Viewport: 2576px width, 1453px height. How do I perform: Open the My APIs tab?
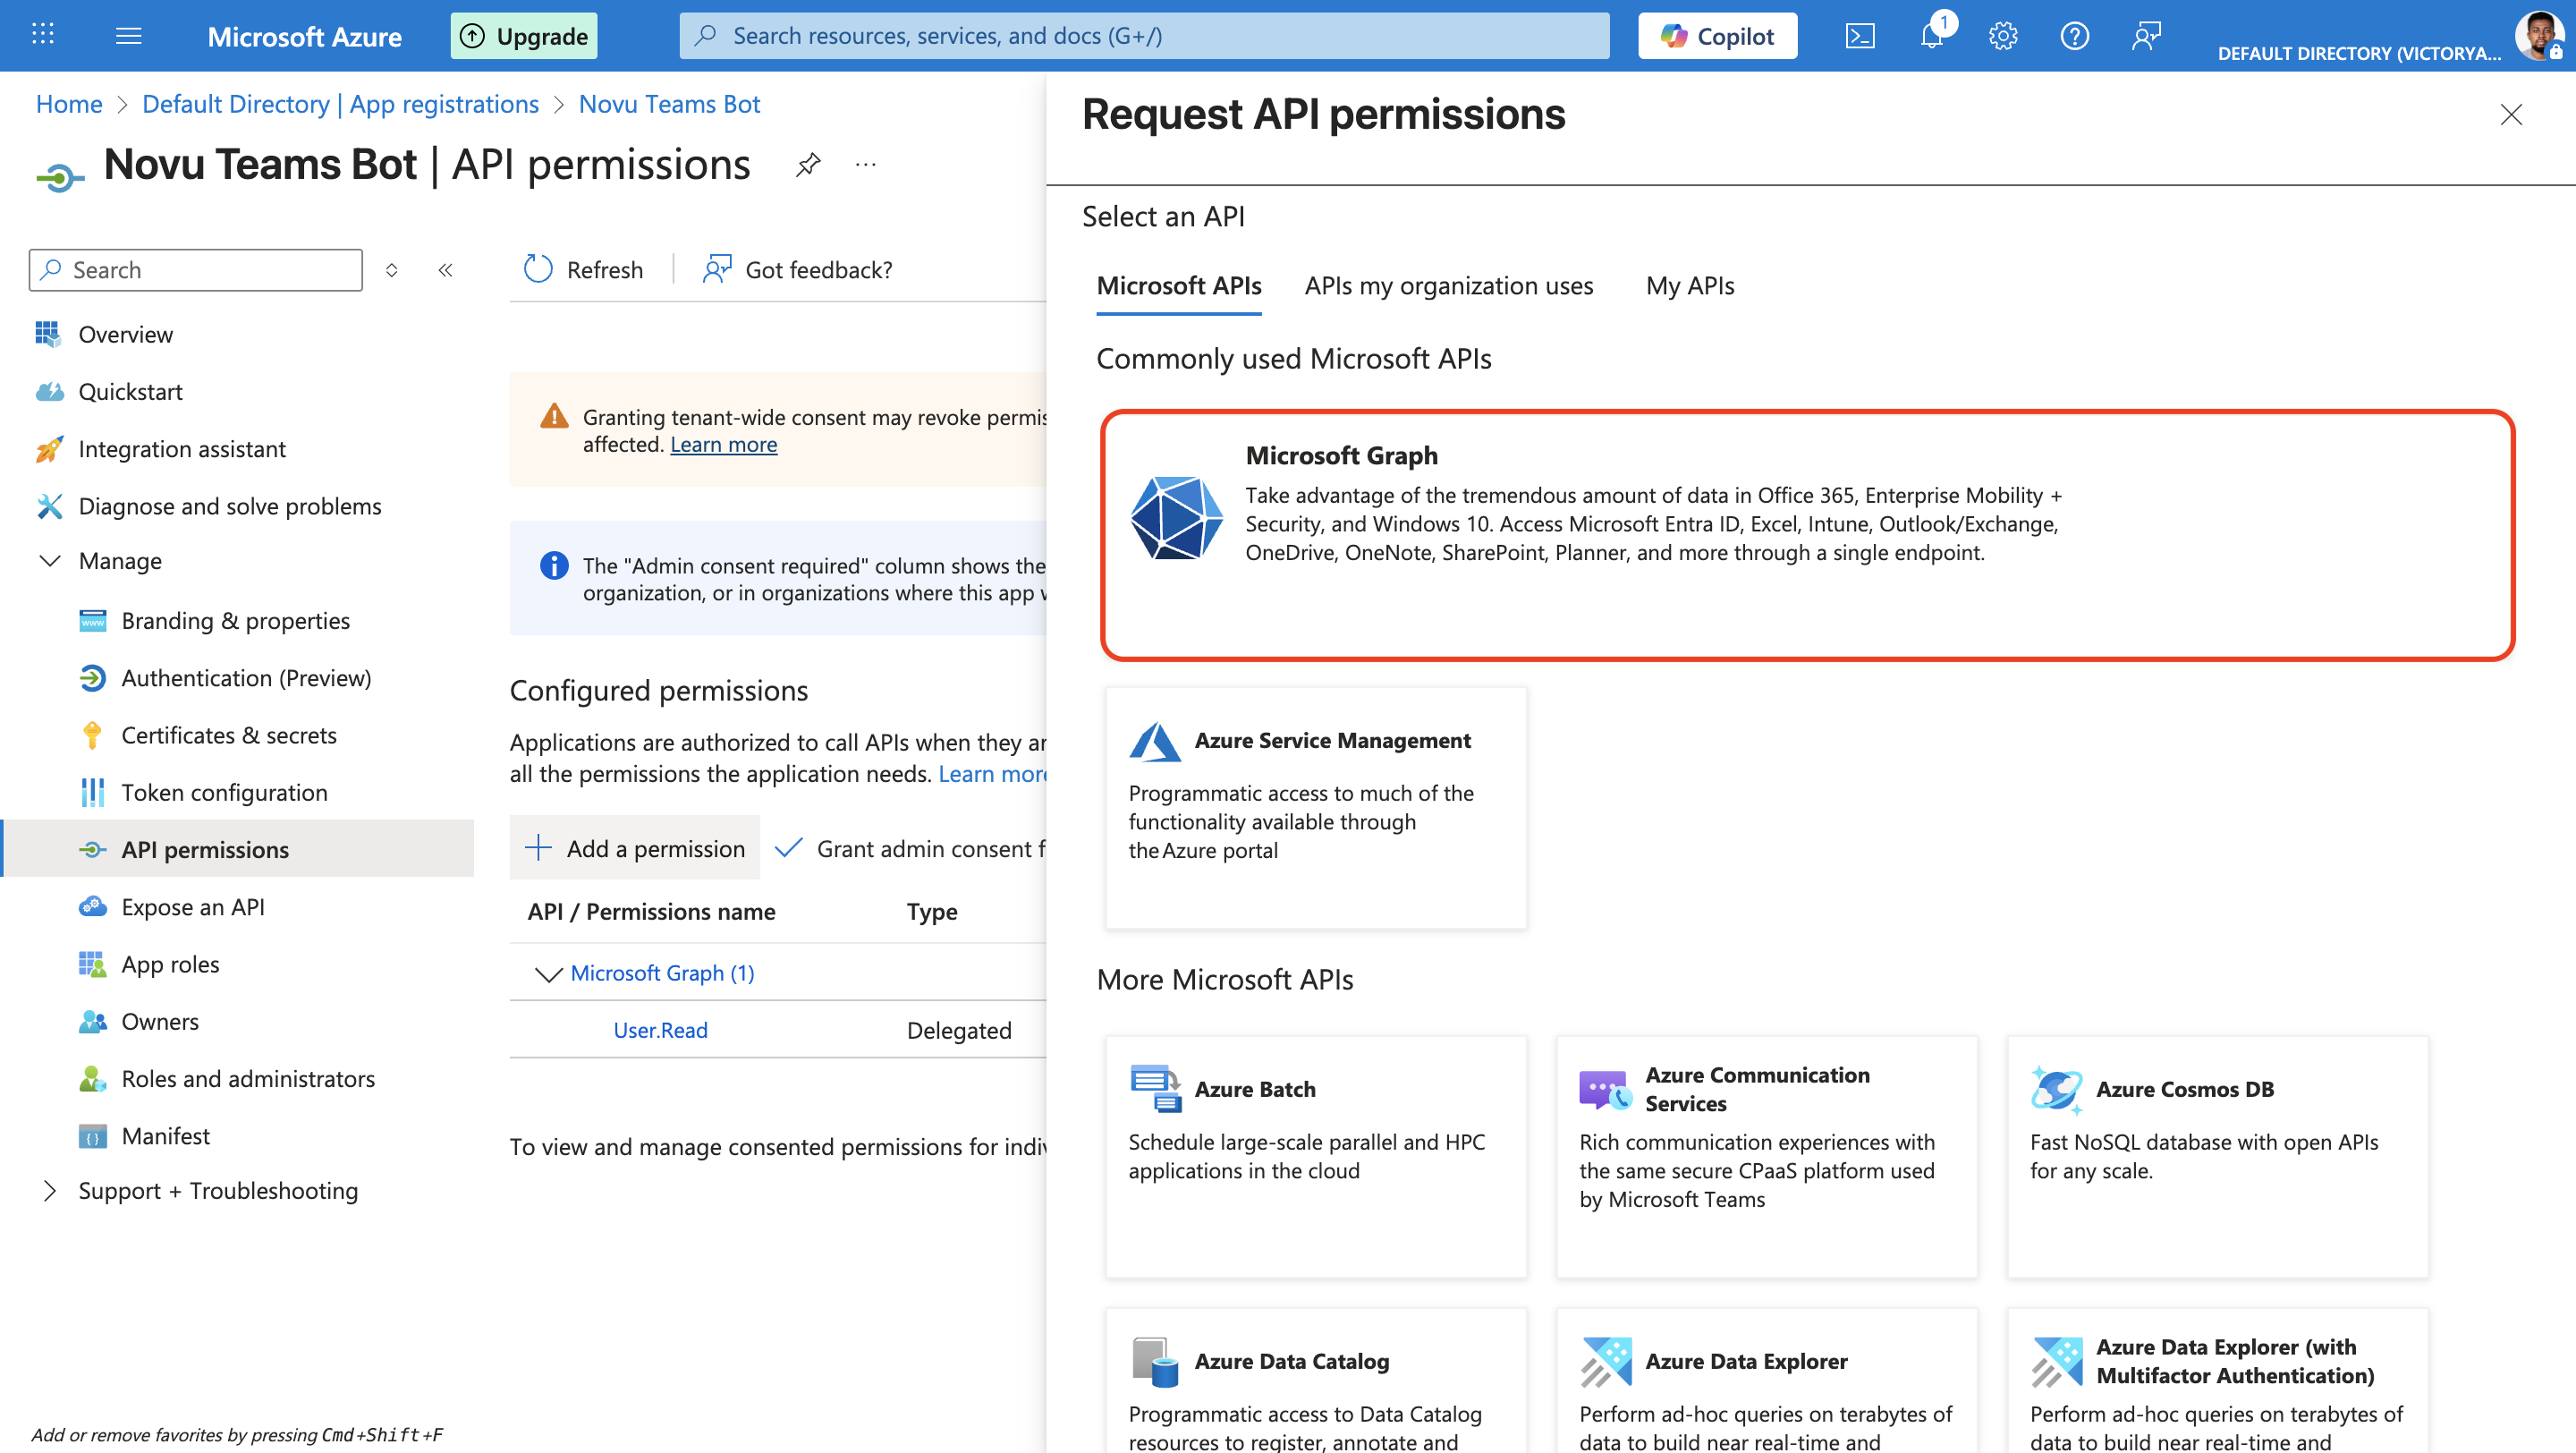pos(1689,286)
